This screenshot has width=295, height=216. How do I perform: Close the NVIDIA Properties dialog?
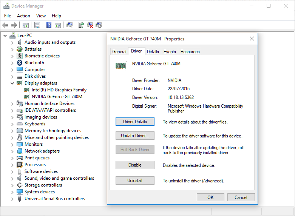pos(252,39)
